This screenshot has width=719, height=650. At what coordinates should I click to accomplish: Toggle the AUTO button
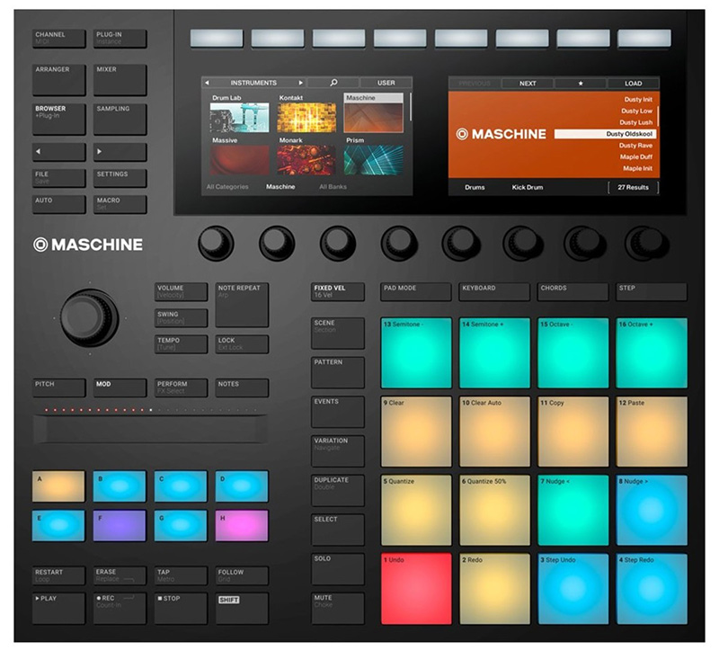click(x=58, y=204)
